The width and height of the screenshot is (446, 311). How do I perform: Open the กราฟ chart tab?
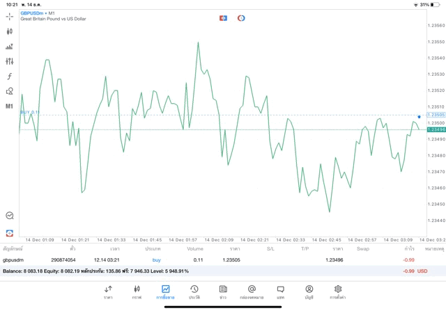tap(137, 292)
